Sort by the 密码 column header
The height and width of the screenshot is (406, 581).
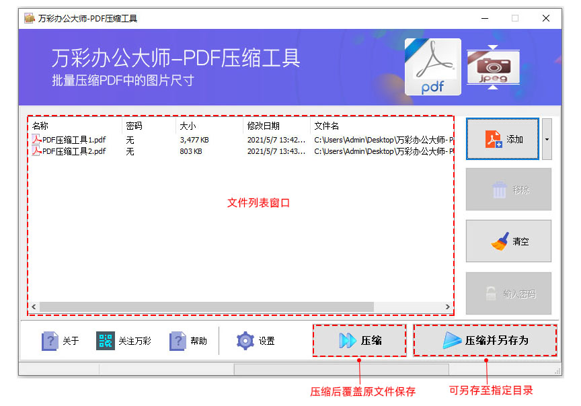tap(149, 126)
